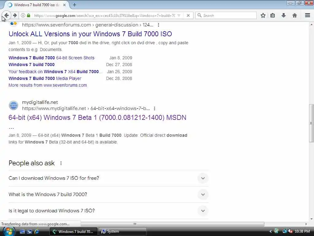
Task: Open More results from www.sevenforums.com
Action: [x=48, y=85]
